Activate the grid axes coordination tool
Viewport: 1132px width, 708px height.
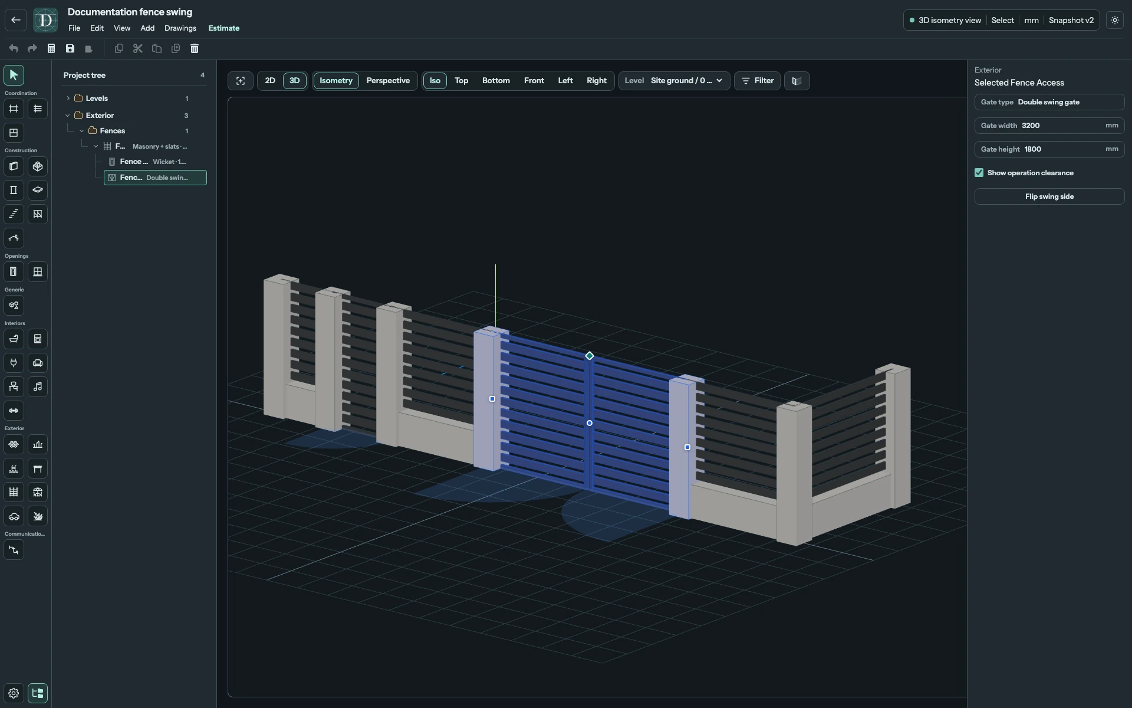(14, 109)
